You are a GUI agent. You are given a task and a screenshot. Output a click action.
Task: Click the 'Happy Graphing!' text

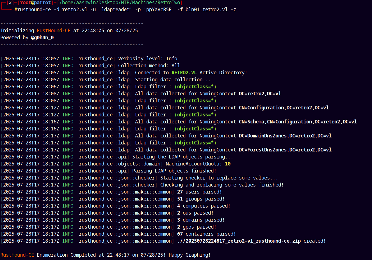[x=190, y=255]
